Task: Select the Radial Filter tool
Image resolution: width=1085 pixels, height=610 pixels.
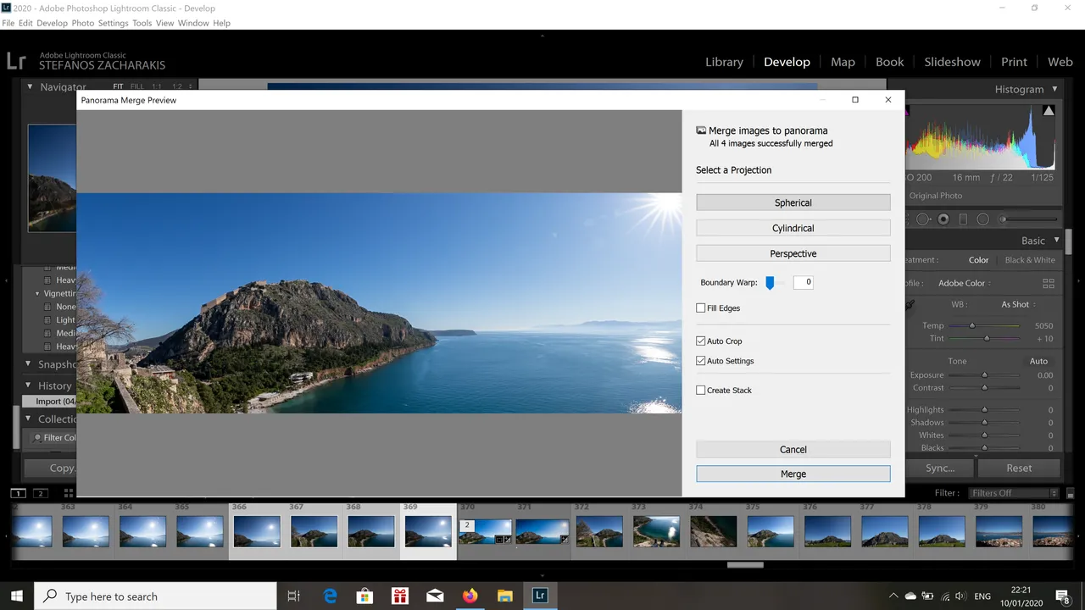Action: click(x=983, y=219)
